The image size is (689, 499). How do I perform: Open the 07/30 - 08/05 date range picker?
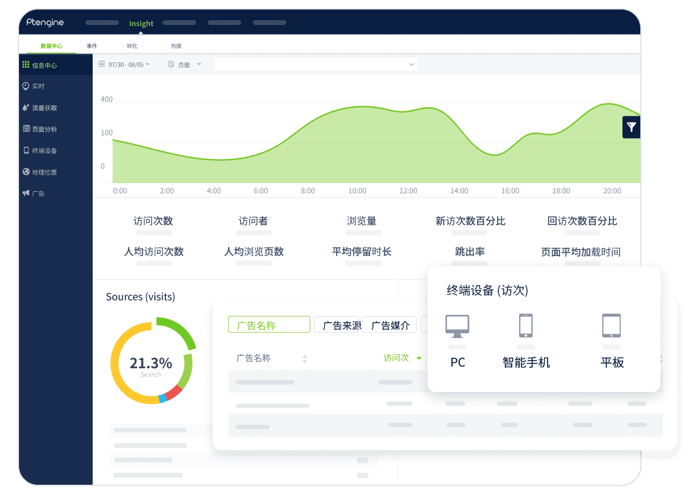[123, 64]
